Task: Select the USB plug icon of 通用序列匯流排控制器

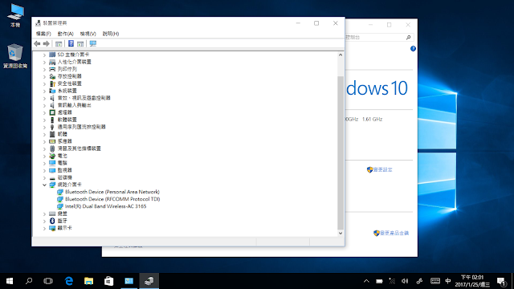Action: pos(52,127)
